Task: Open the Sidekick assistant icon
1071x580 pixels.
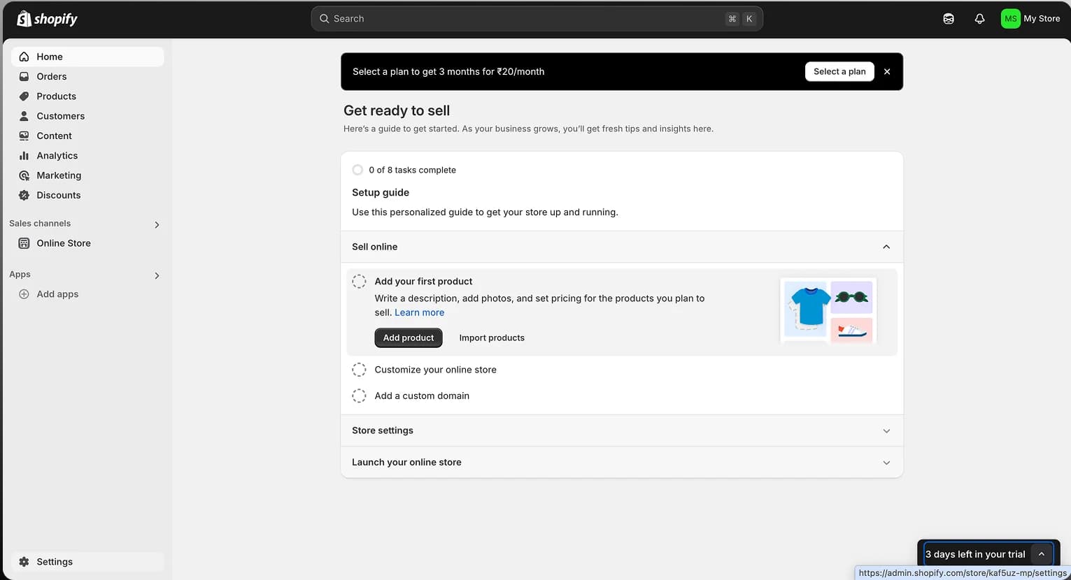Action: pyautogui.click(x=949, y=19)
